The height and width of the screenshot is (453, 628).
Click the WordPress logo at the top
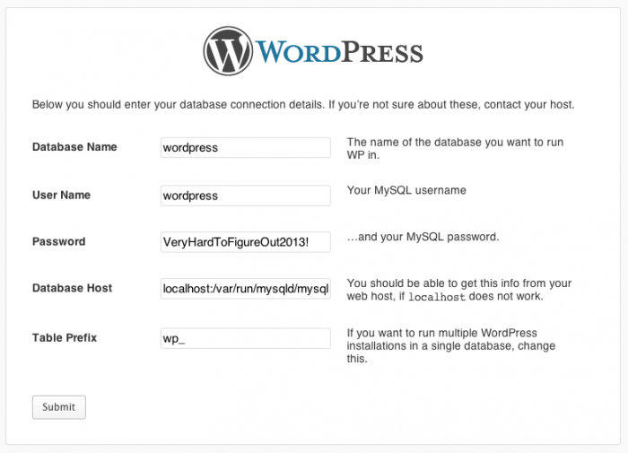tap(313, 51)
